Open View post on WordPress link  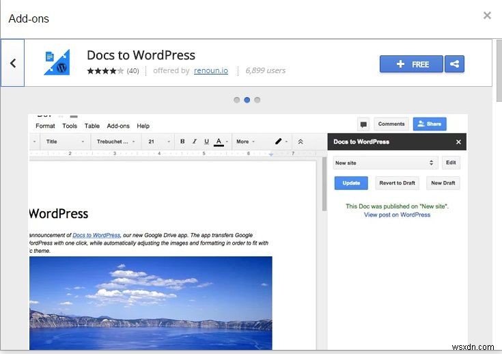click(x=397, y=215)
